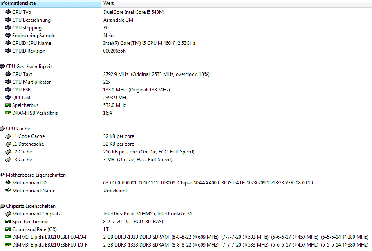This screenshot has width=372, height=251.
Task: Click the icon beside L2 Cache
Action: coord(8,152)
